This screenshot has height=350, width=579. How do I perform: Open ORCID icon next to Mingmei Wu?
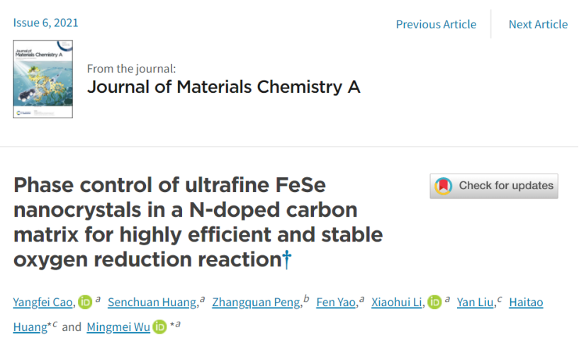[x=160, y=327]
